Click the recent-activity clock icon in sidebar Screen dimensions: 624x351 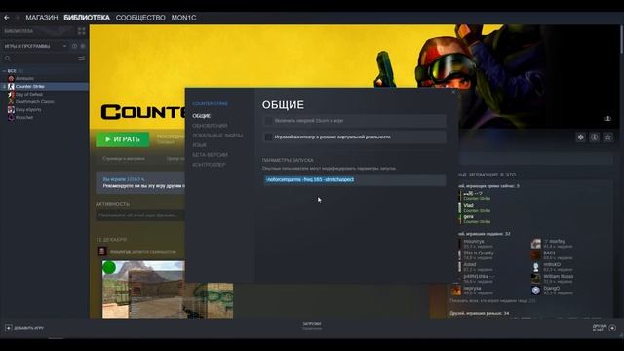coord(74,46)
